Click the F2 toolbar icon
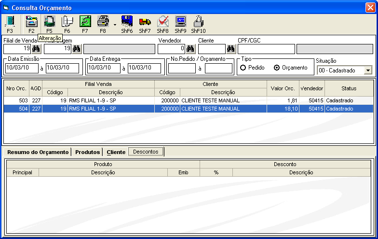 31,21
